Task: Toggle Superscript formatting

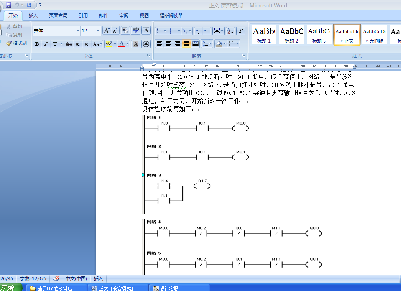Action: pos(87,44)
